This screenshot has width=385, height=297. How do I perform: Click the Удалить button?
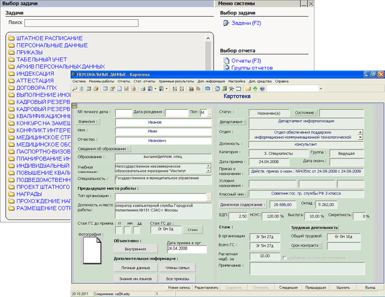tap(343, 288)
